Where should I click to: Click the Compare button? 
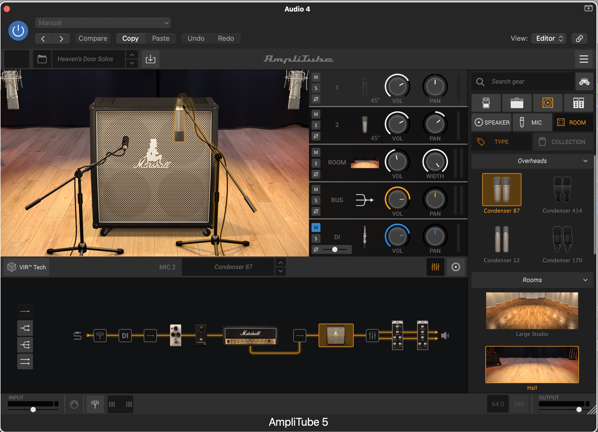[x=93, y=38]
